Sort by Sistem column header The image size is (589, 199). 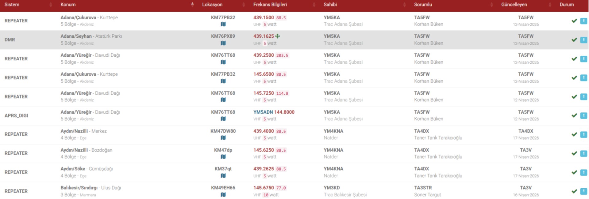point(12,5)
